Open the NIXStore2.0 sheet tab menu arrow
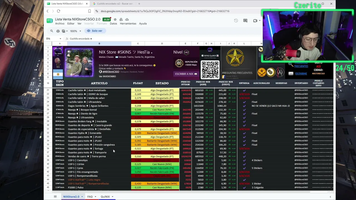 82,197
